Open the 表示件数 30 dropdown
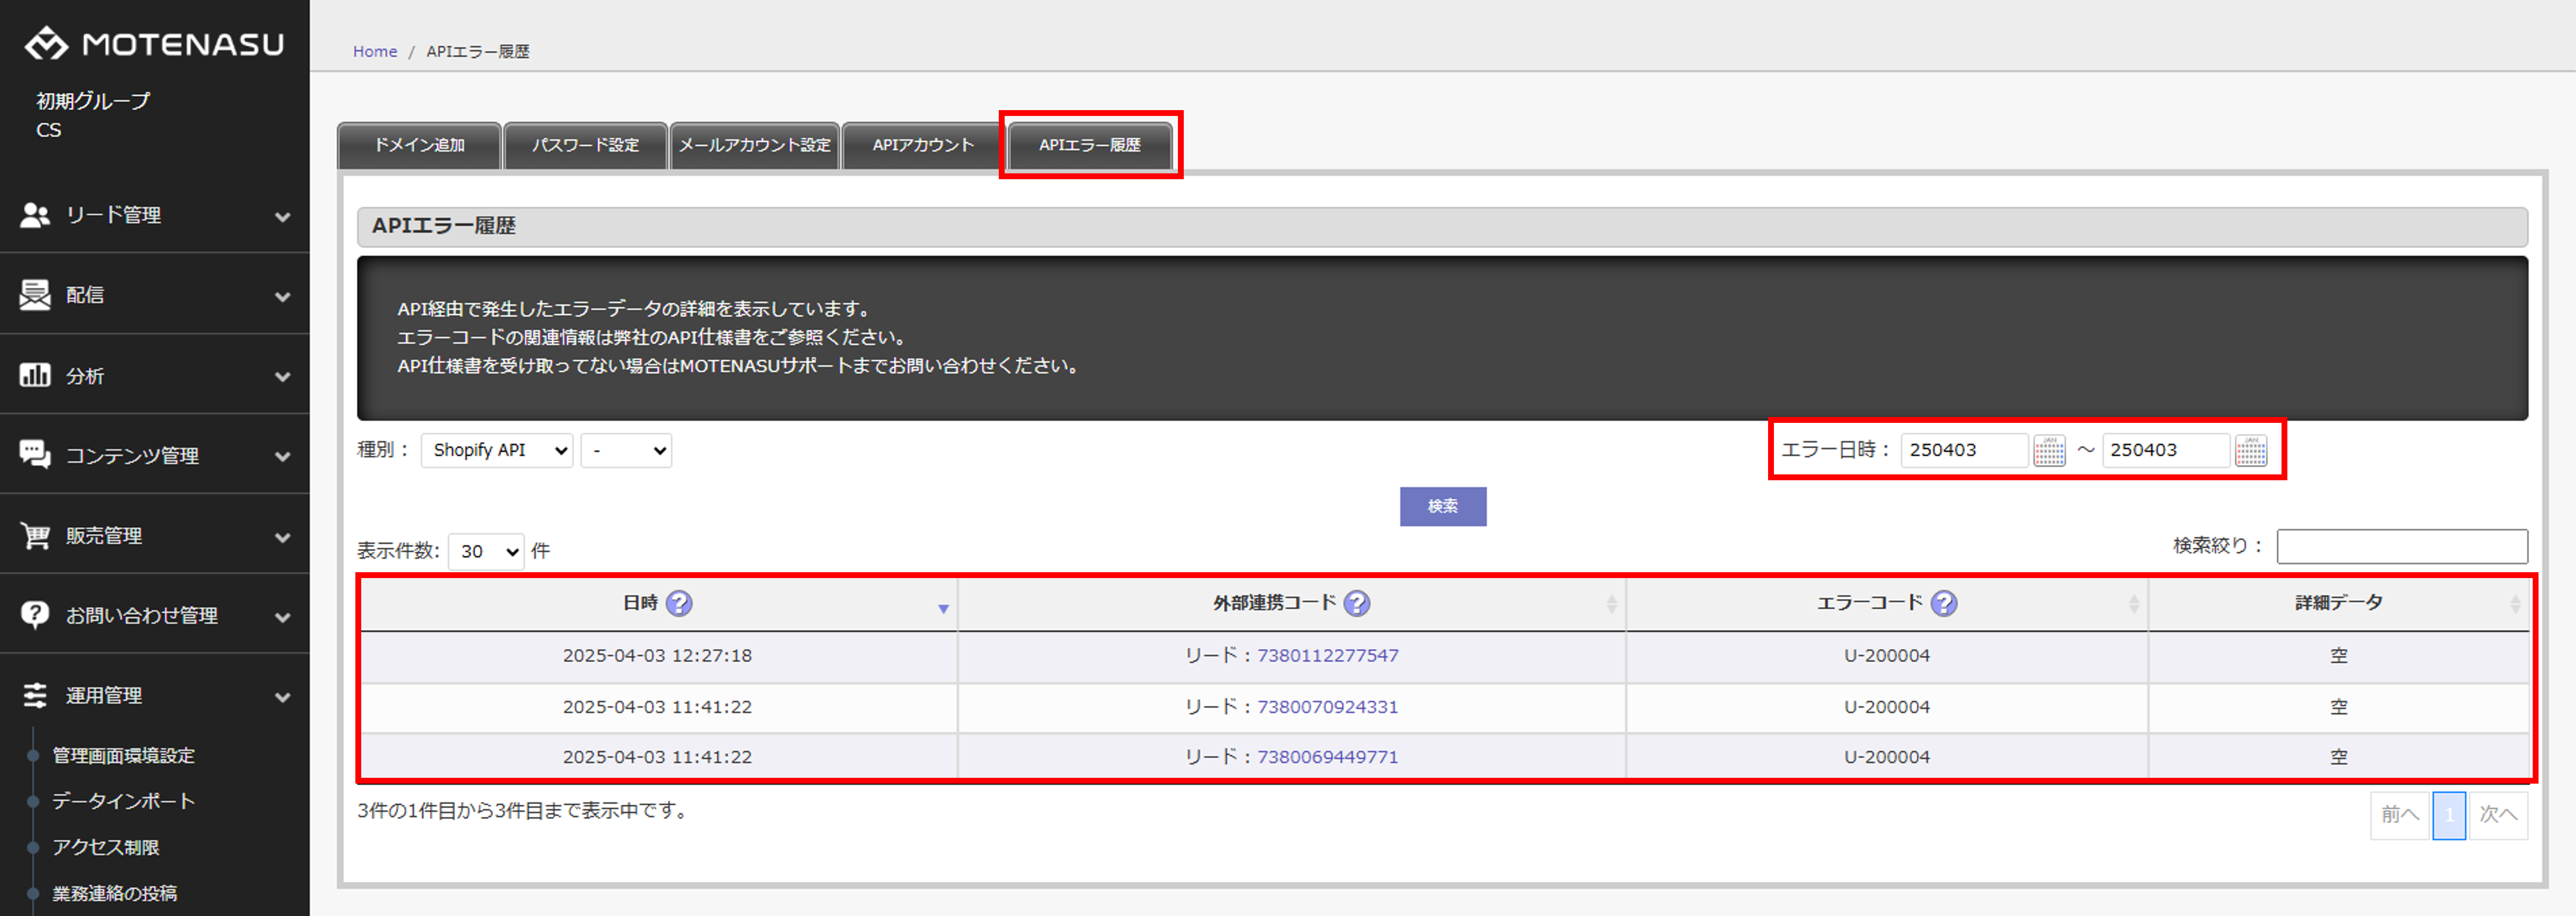 (x=485, y=551)
